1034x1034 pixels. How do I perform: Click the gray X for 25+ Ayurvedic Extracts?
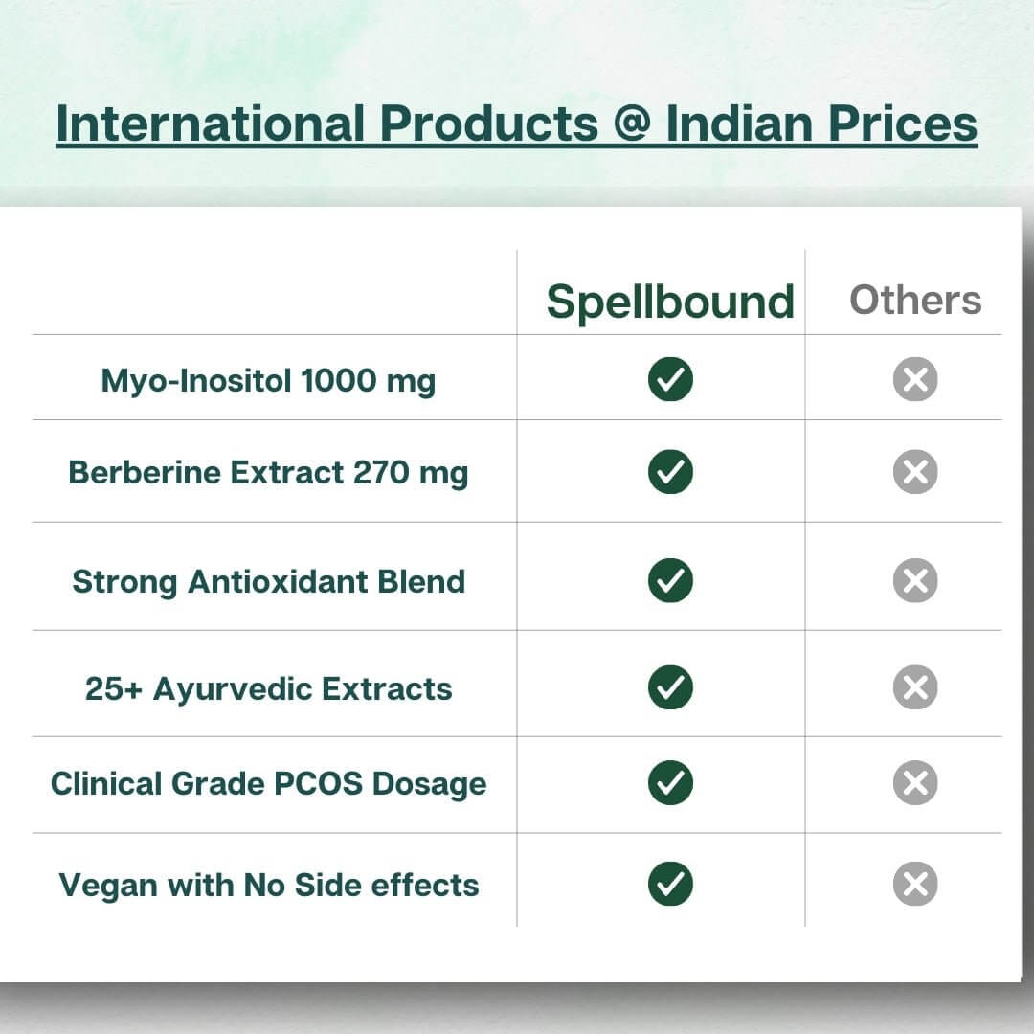point(915,687)
